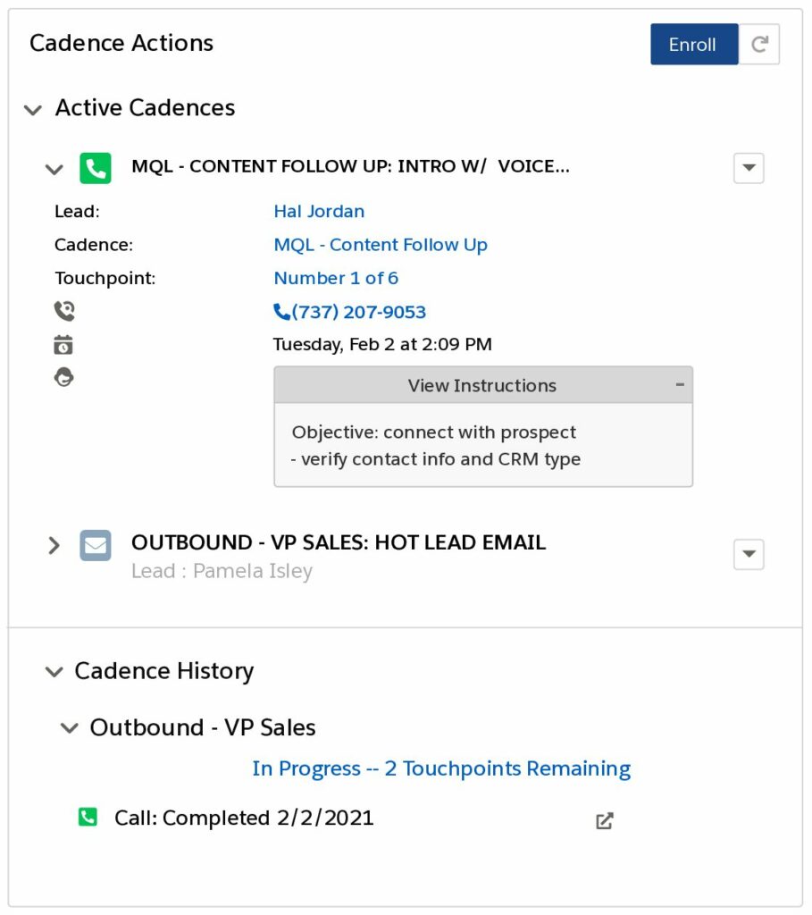The height and width of the screenshot is (915, 812).
Task: Click the Enroll button
Action: 694,45
